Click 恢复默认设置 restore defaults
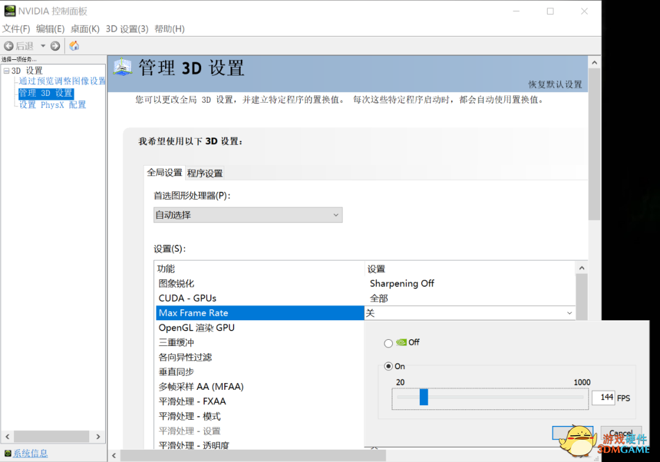 [x=555, y=84]
